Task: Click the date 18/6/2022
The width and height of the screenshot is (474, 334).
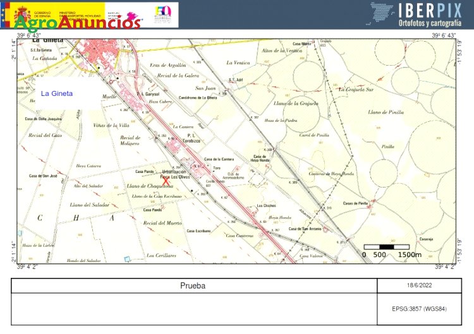Action: (x=419, y=285)
